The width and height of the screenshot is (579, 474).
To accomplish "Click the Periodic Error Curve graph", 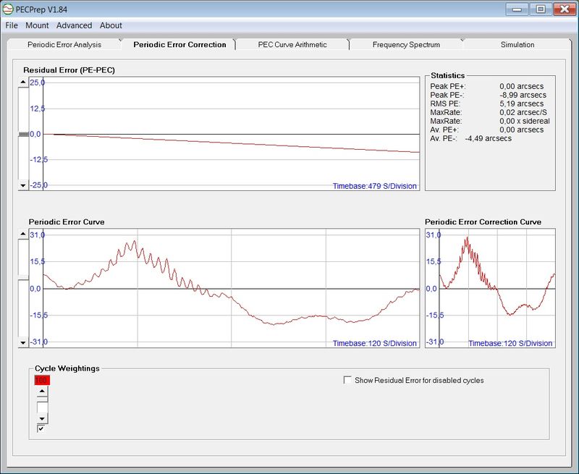I will pyautogui.click(x=224, y=288).
